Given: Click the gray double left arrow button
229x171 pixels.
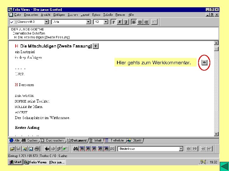Looking at the screenshot, I should (189, 149).
